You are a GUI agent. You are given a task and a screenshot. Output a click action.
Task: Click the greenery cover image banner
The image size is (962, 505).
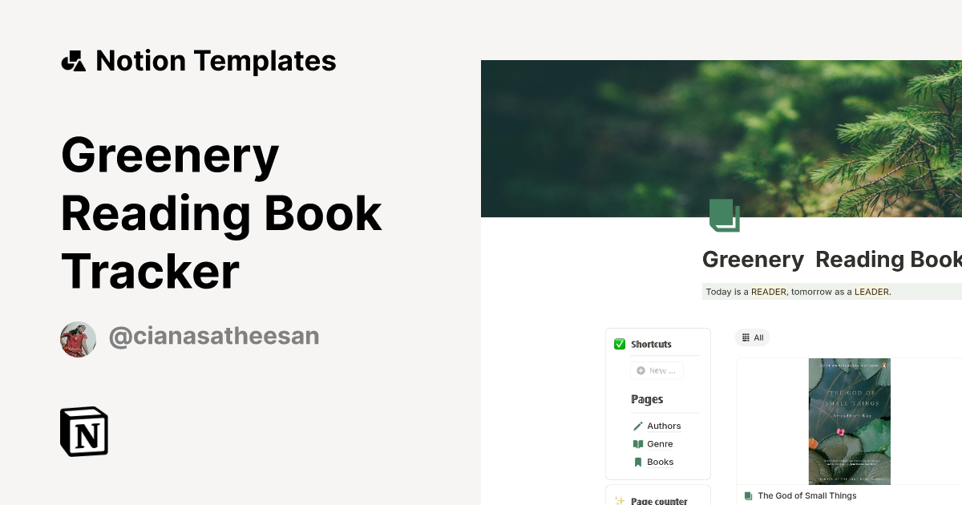coord(721,138)
